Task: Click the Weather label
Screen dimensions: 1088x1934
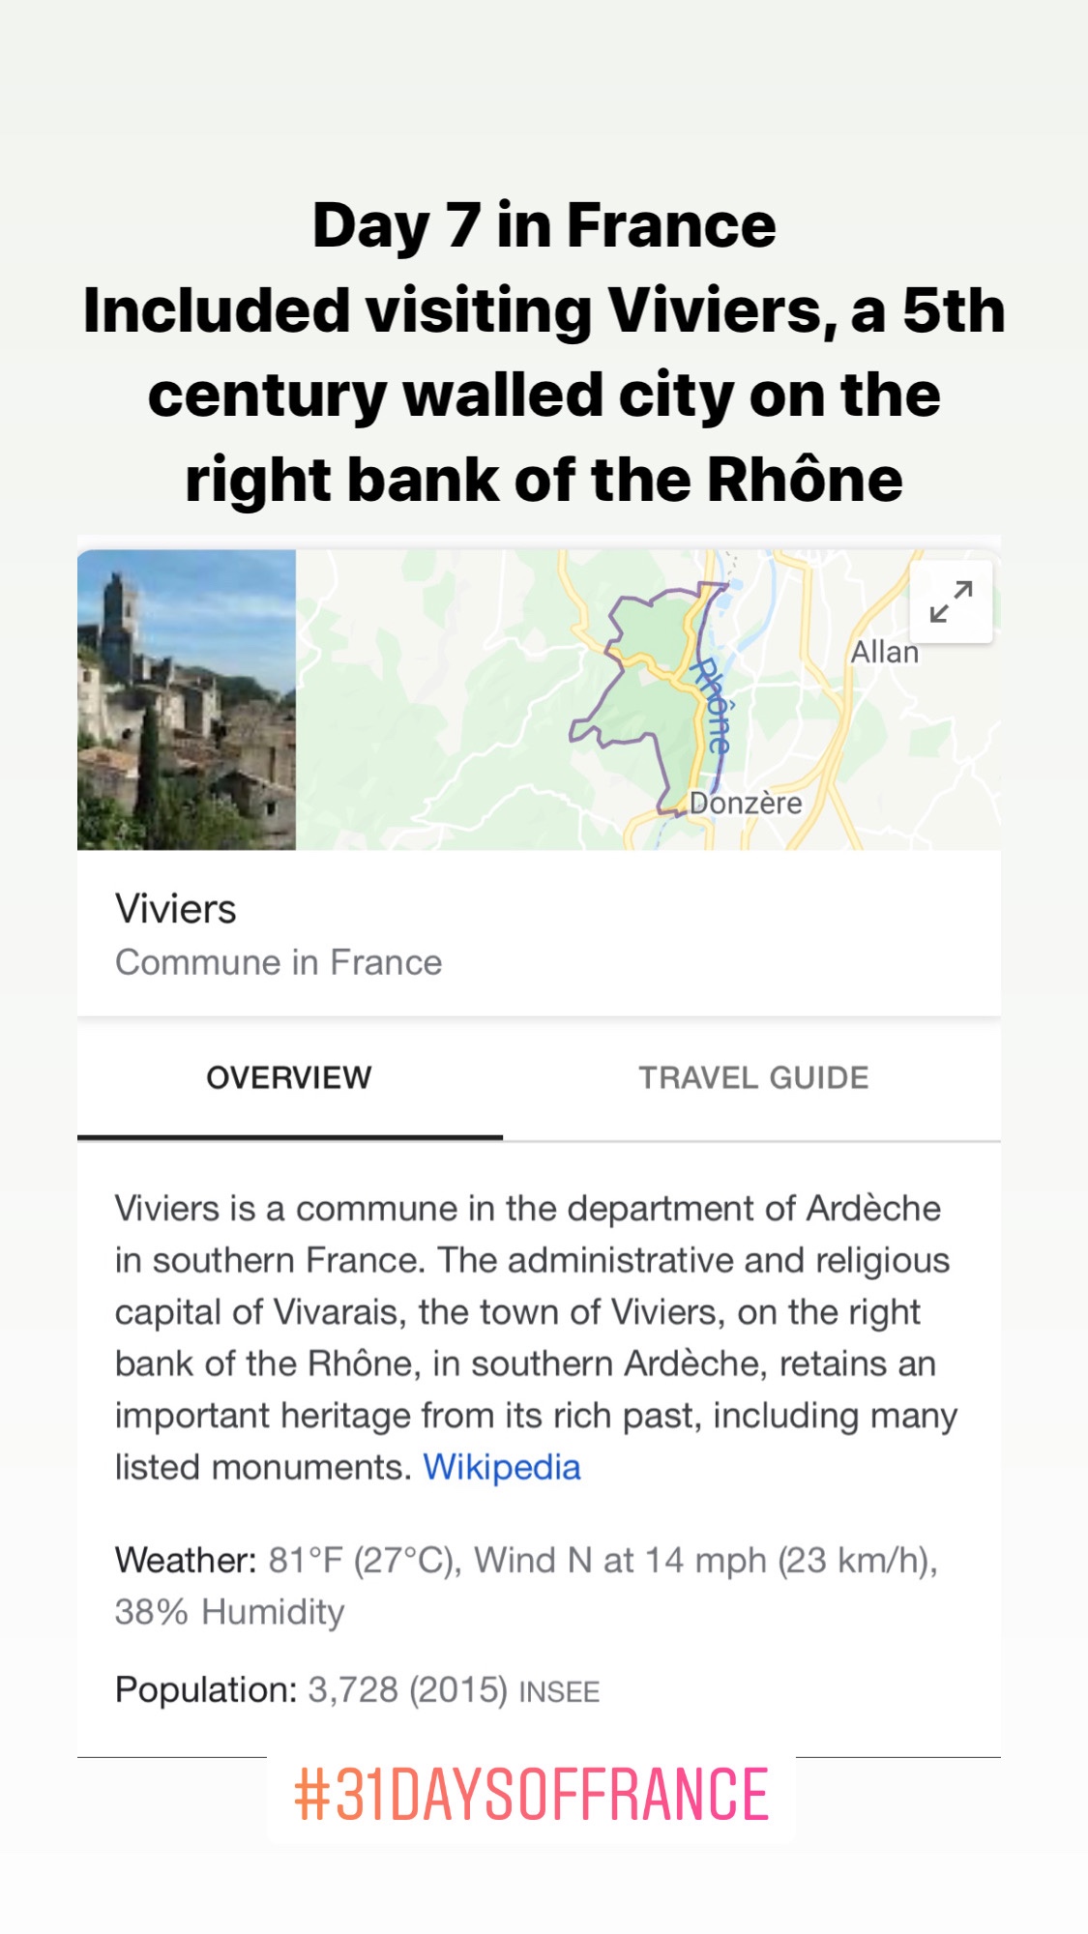Action: pos(186,1561)
